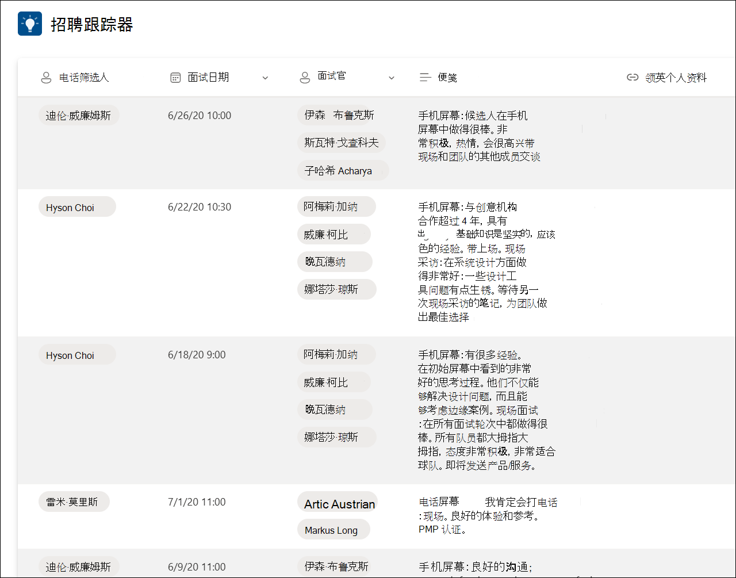The image size is (736, 578).
Task: Click the person icon beside 面试官
Action: pyautogui.click(x=305, y=78)
